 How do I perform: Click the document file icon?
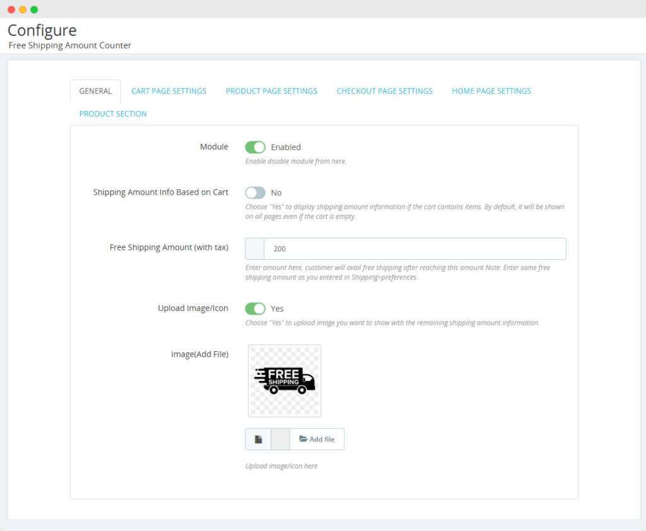[x=258, y=439]
